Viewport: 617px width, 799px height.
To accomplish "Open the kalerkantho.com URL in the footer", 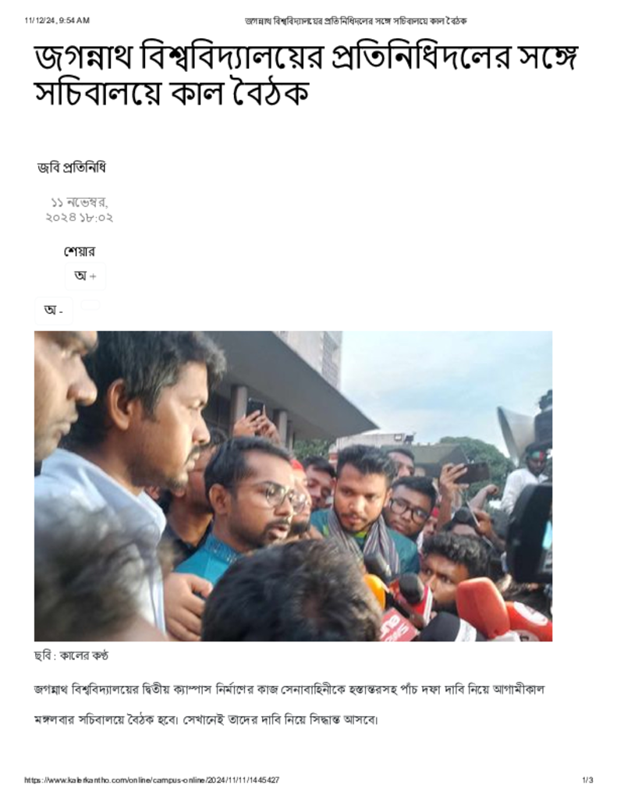I will point(152,779).
